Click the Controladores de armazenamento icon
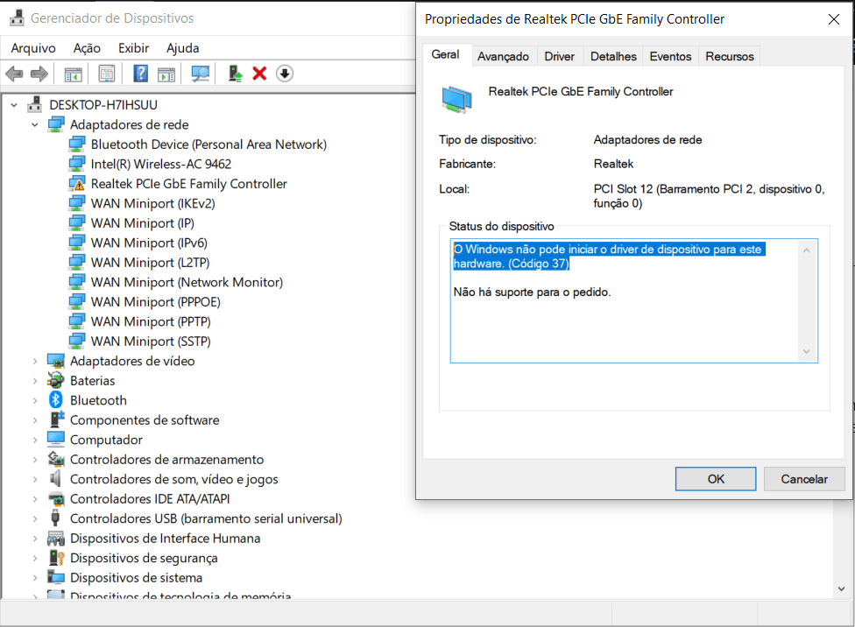 pyautogui.click(x=55, y=459)
